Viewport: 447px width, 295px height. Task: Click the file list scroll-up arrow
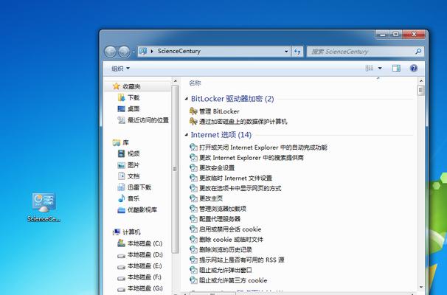420,81
